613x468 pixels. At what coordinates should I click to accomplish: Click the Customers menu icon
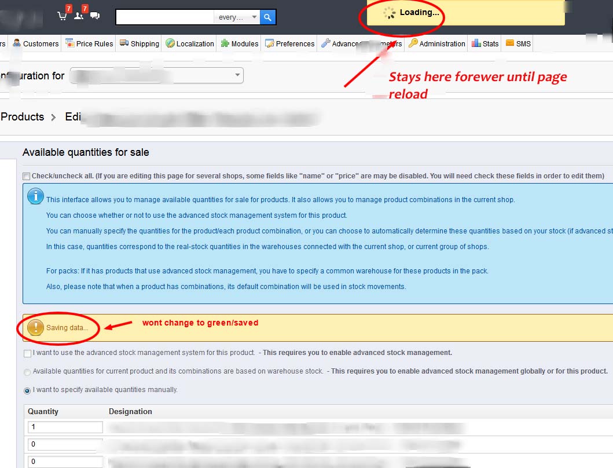click(x=17, y=43)
